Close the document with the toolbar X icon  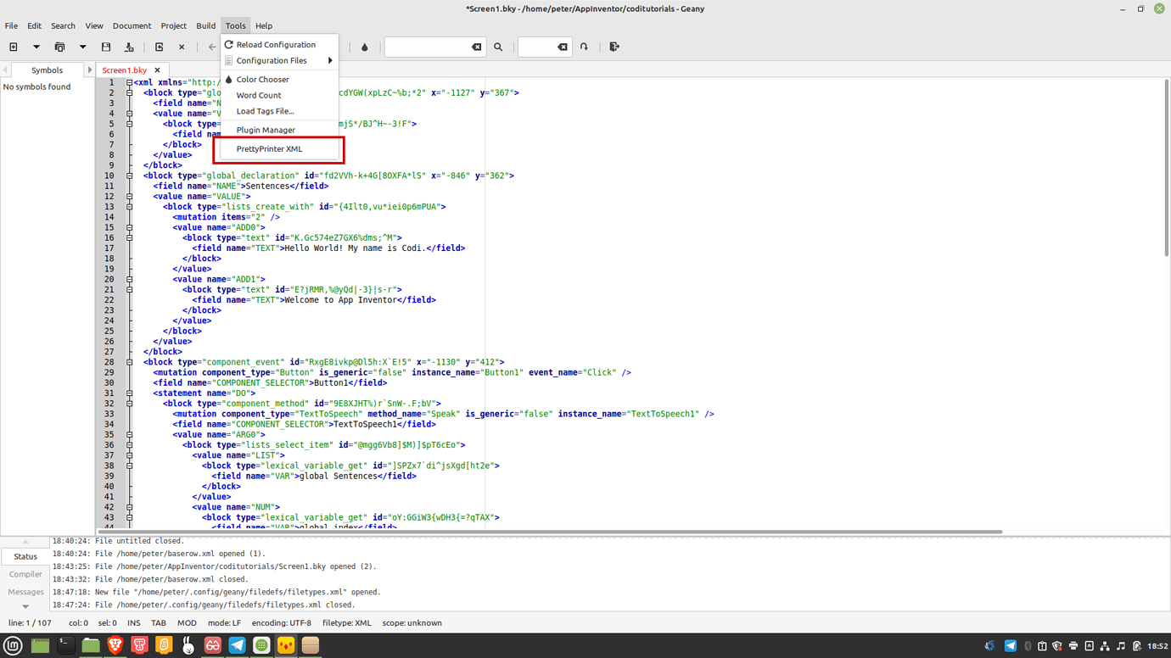[x=180, y=47]
